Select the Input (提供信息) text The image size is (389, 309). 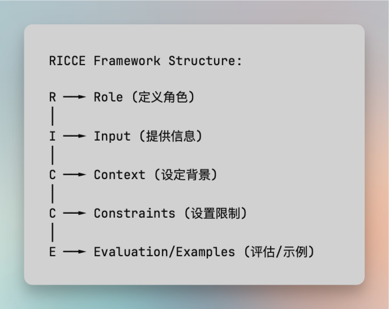(148, 136)
